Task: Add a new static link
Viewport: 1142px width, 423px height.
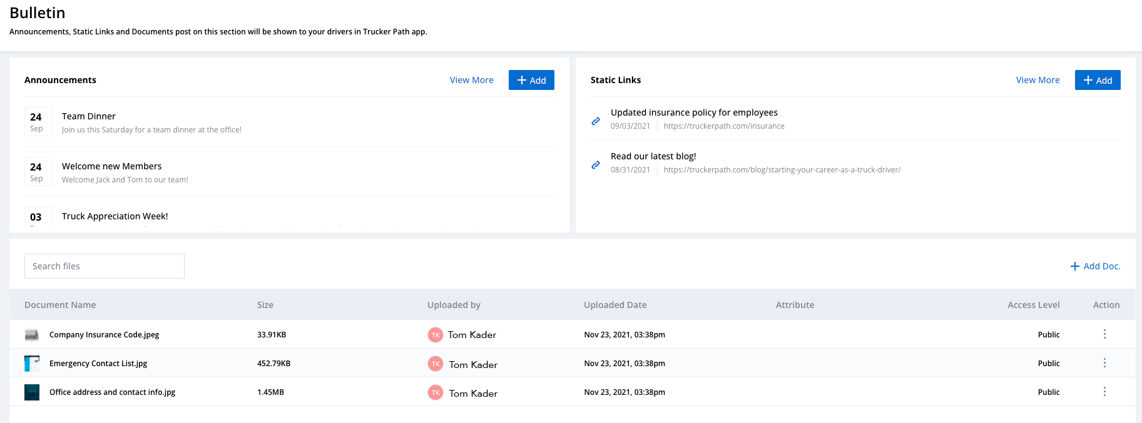Action: coord(1098,80)
